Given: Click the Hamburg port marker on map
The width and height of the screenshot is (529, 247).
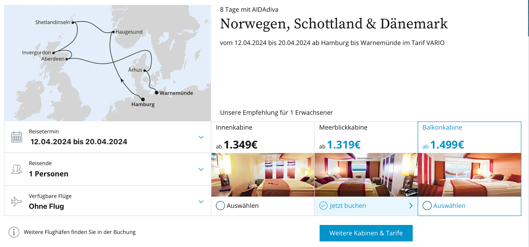Looking at the screenshot, I should coord(143,99).
